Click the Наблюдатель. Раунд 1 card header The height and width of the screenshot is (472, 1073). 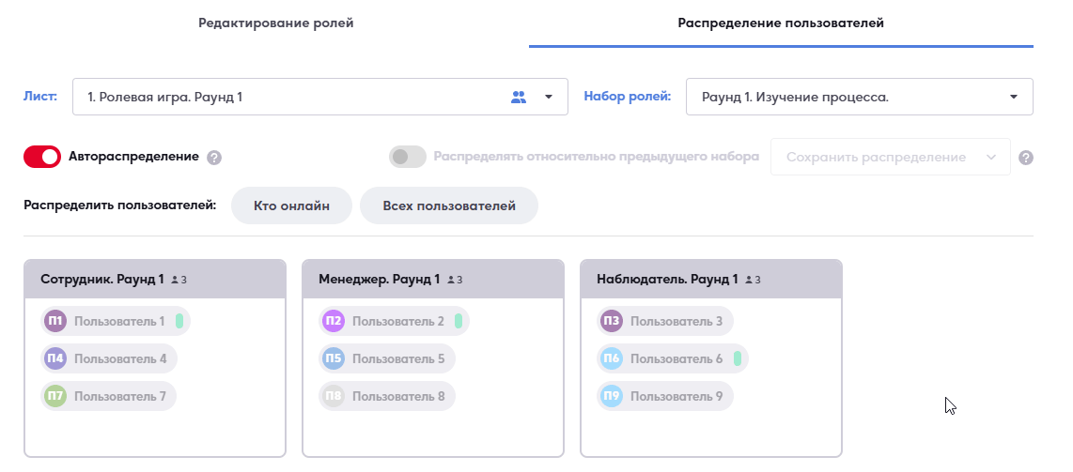pos(711,280)
